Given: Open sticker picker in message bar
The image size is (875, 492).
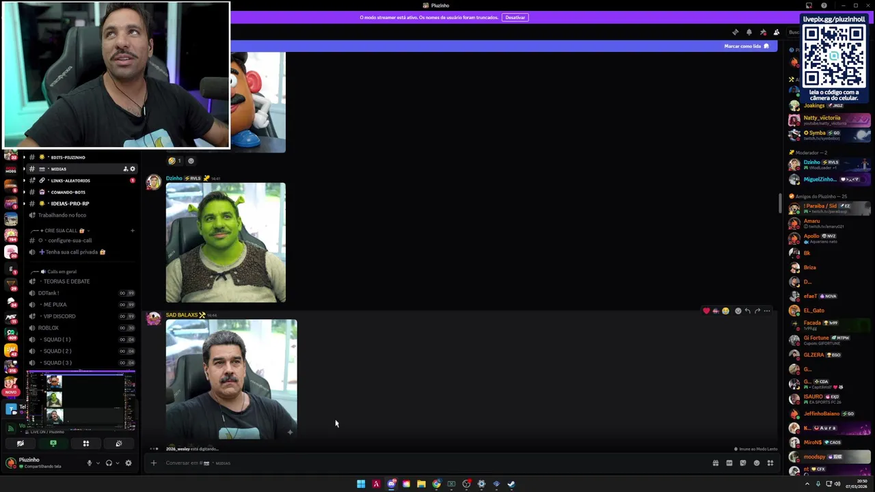Looking at the screenshot, I should (x=743, y=463).
